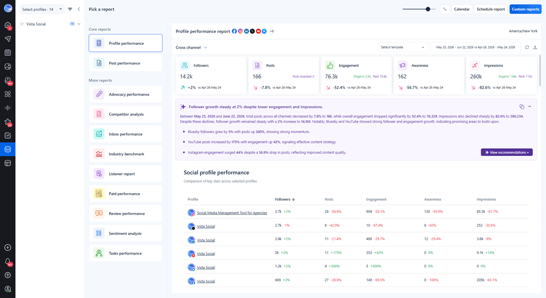
Task: Open the Vista Social link with 689 followers
Action: [x=206, y=281]
